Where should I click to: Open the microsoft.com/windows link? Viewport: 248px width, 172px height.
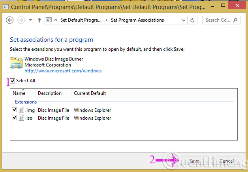(63, 71)
